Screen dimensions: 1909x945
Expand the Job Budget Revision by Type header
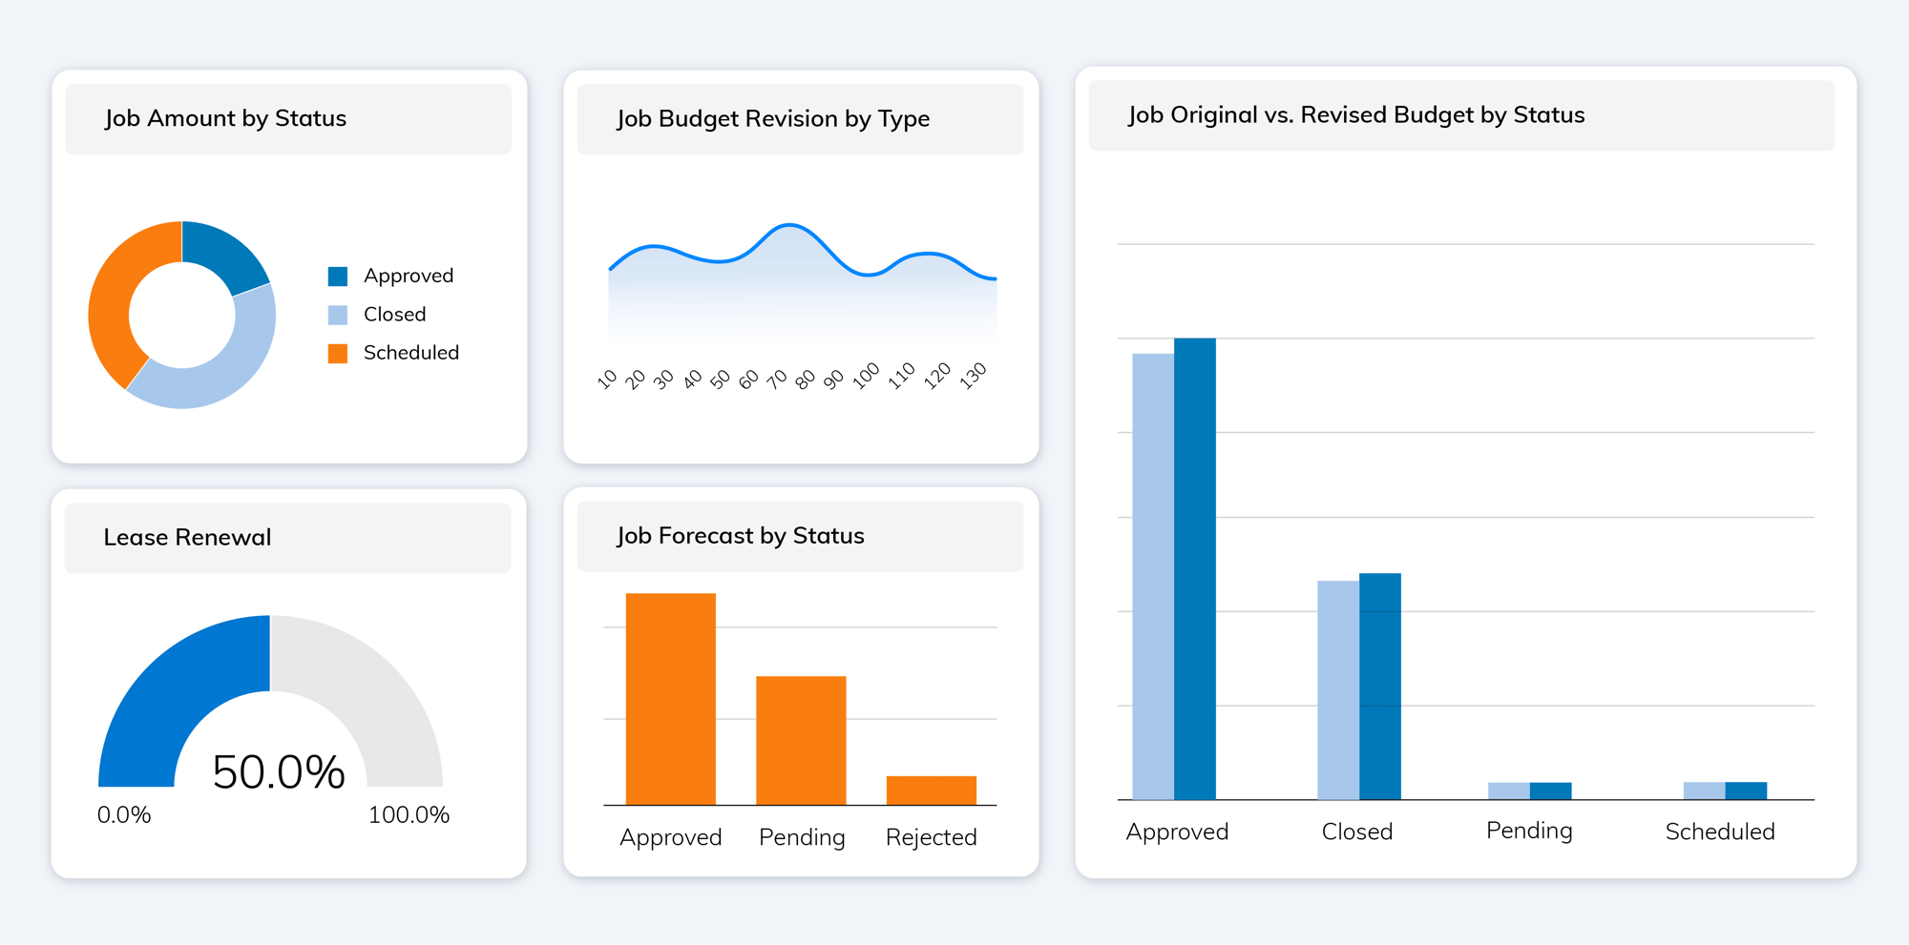tap(773, 118)
